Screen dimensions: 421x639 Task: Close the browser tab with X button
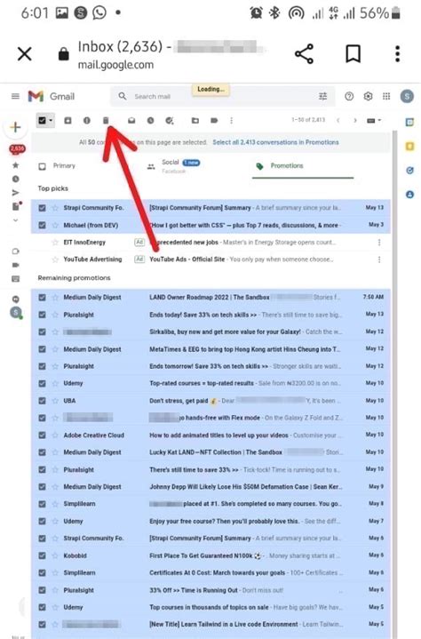25,54
